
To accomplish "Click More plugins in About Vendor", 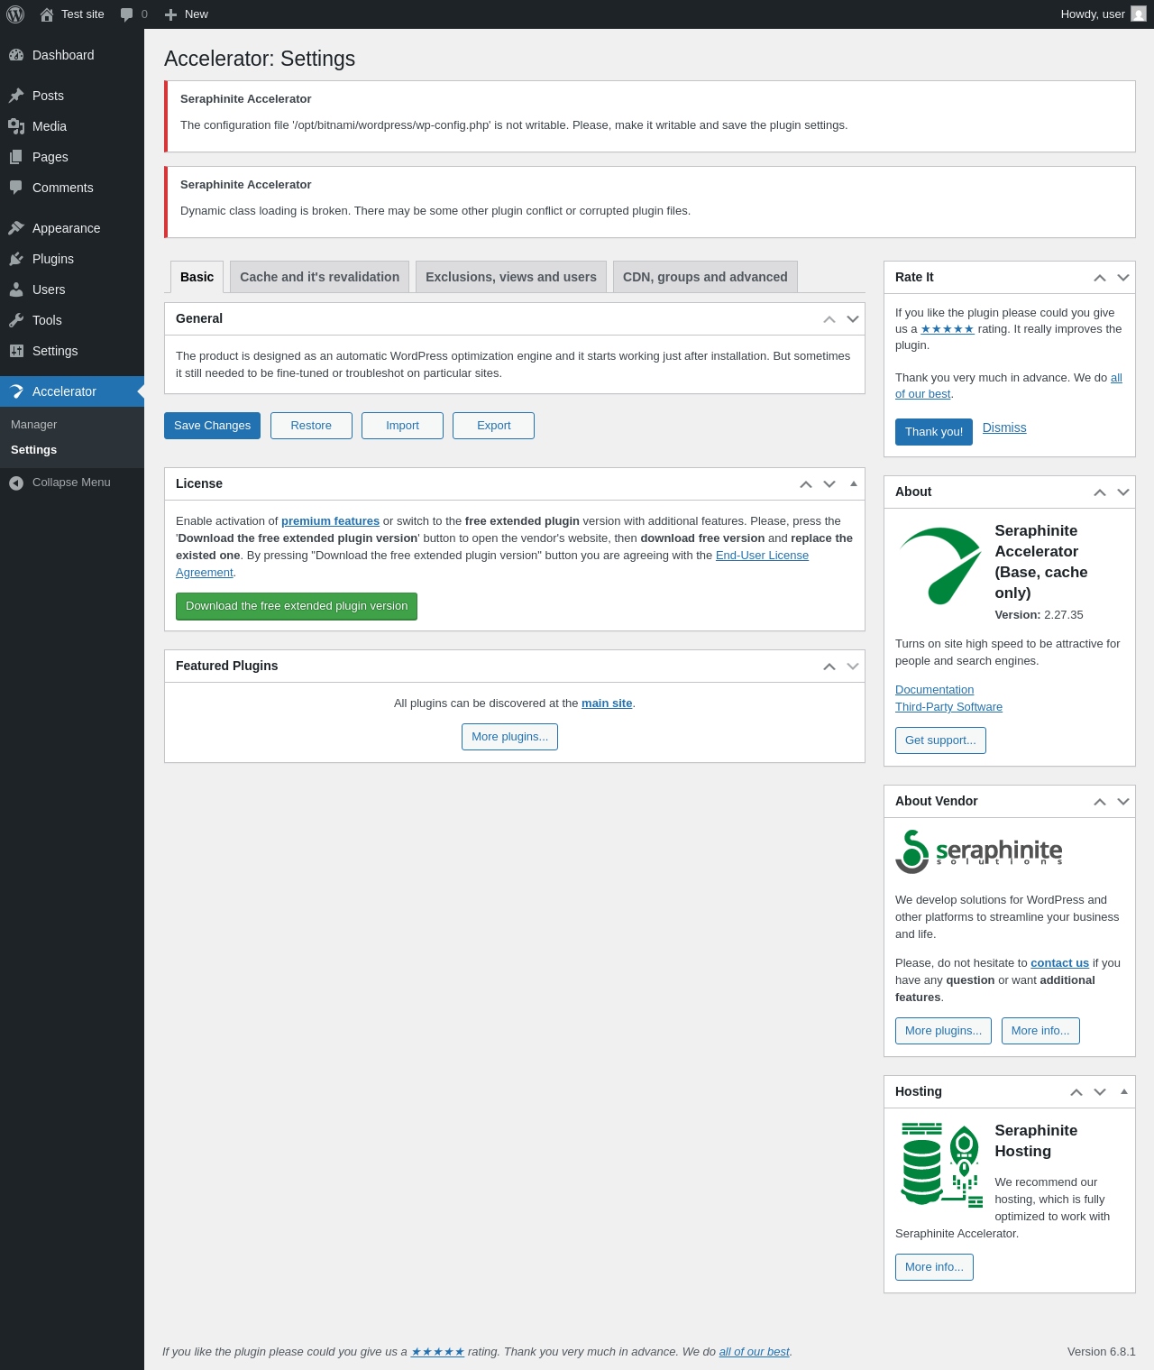I will click(943, 1031).
